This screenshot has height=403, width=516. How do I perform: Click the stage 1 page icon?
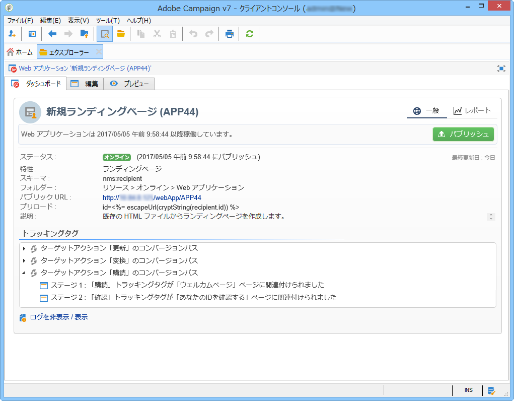(x=44, y=286)
